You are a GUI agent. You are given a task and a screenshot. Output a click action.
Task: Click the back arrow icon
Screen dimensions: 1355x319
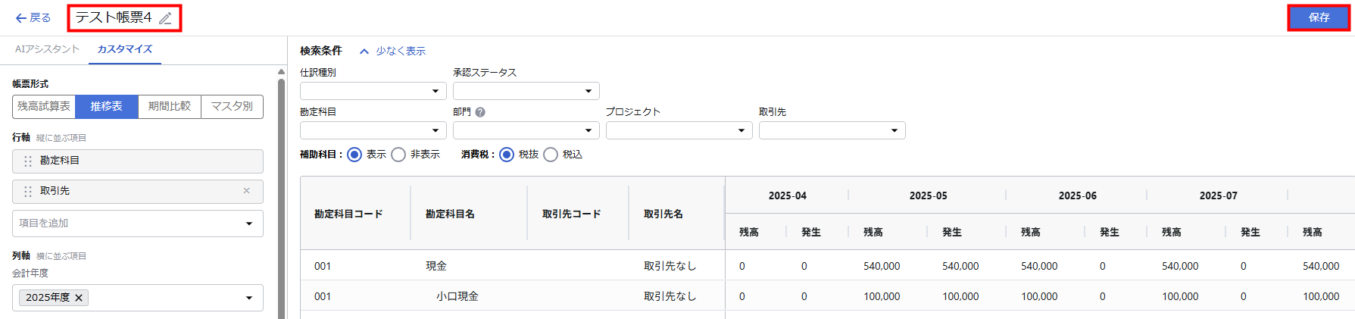pos(21,18)
